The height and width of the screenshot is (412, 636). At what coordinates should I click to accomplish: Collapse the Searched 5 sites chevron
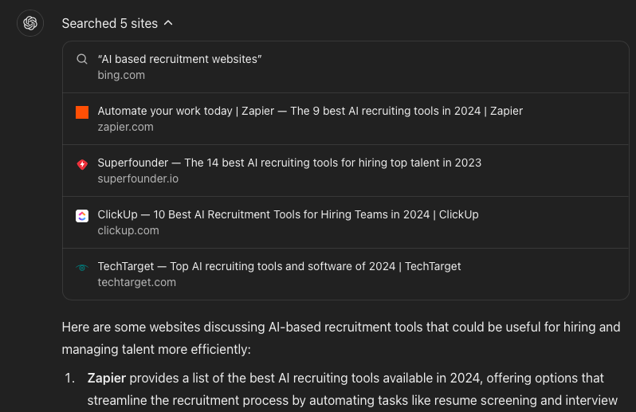[x=168, y=23]
